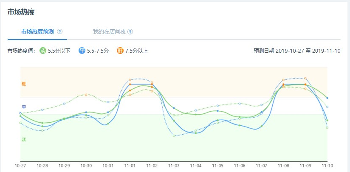Screen dimensions: 350x172
Task: Click the 预测日期 date range text
Action: [297, 51]
